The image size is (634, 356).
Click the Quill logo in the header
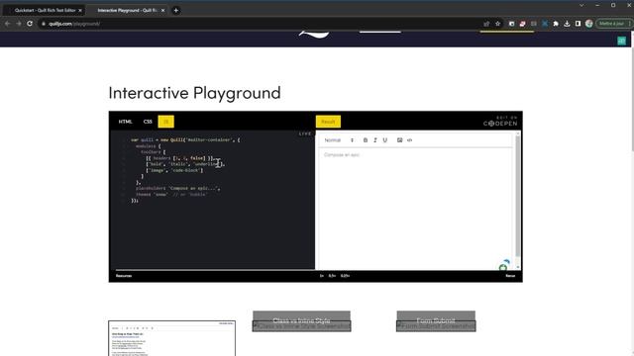tap(314, 36)
